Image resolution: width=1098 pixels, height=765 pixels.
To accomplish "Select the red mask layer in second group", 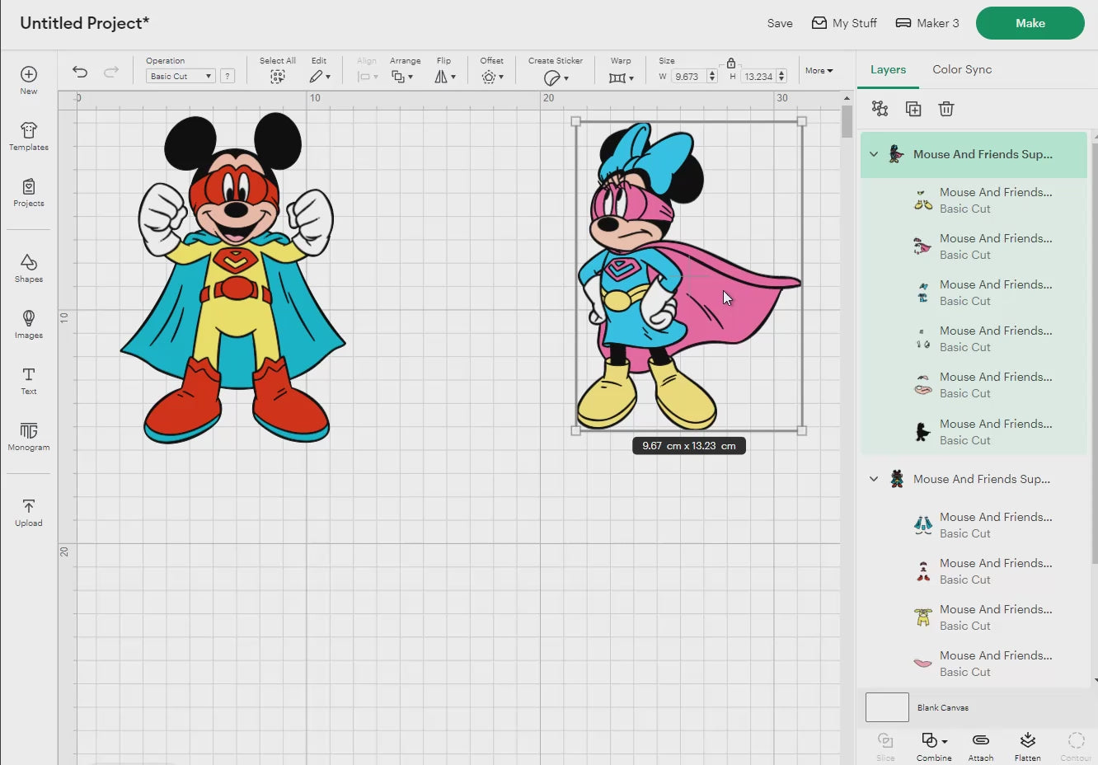I will (x=974, y=571).
